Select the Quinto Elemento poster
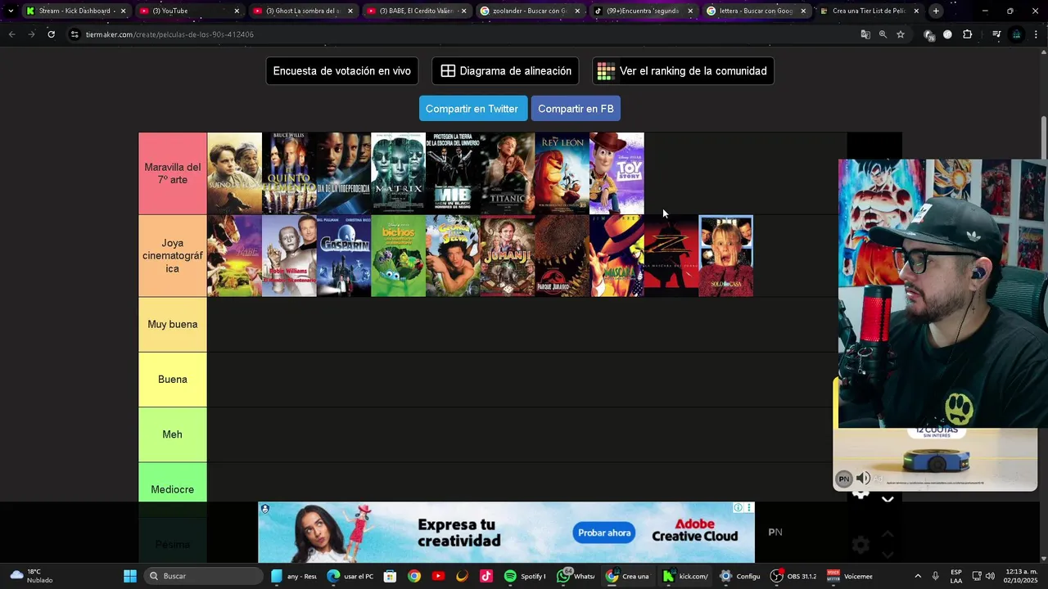The image size is (1048, 589). pos(289,173)
